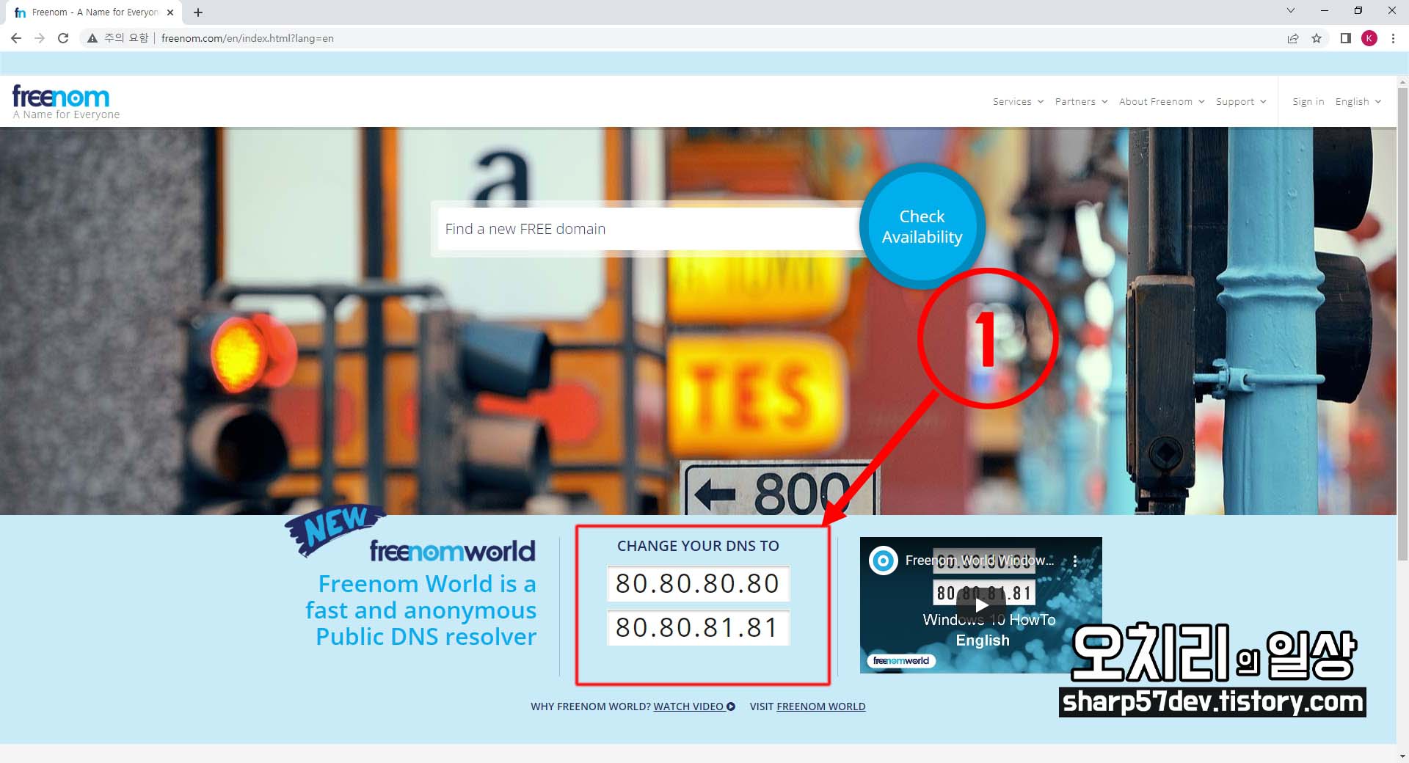This screenshot has width=1409, height=763.
Task: Expand the Partners menu
Action: (x=1081, y=101)
